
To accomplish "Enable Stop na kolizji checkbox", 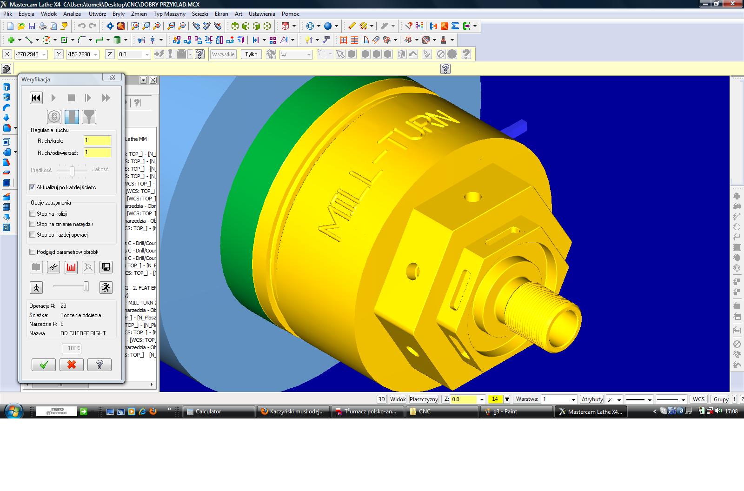I will [x=32, y=214].
